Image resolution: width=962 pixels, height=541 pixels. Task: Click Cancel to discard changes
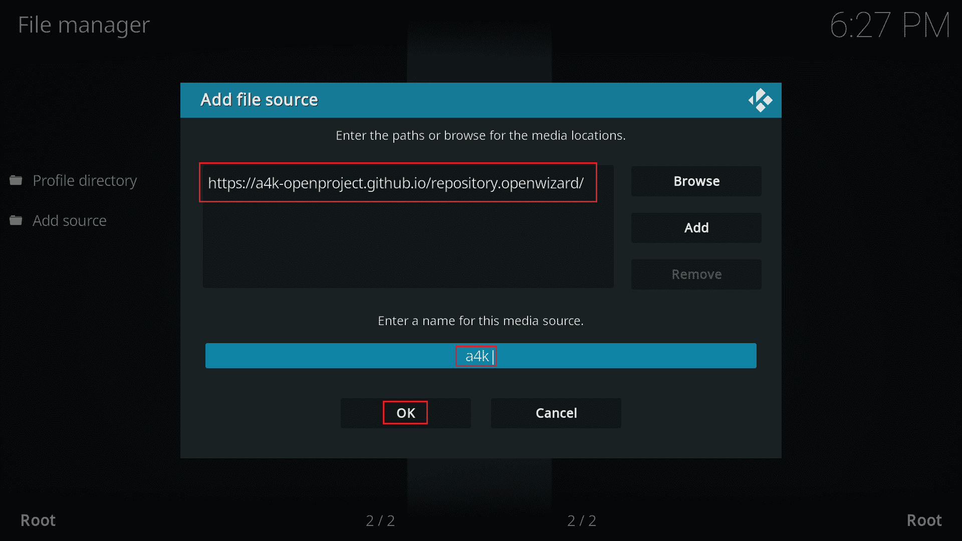pos(556,413)
